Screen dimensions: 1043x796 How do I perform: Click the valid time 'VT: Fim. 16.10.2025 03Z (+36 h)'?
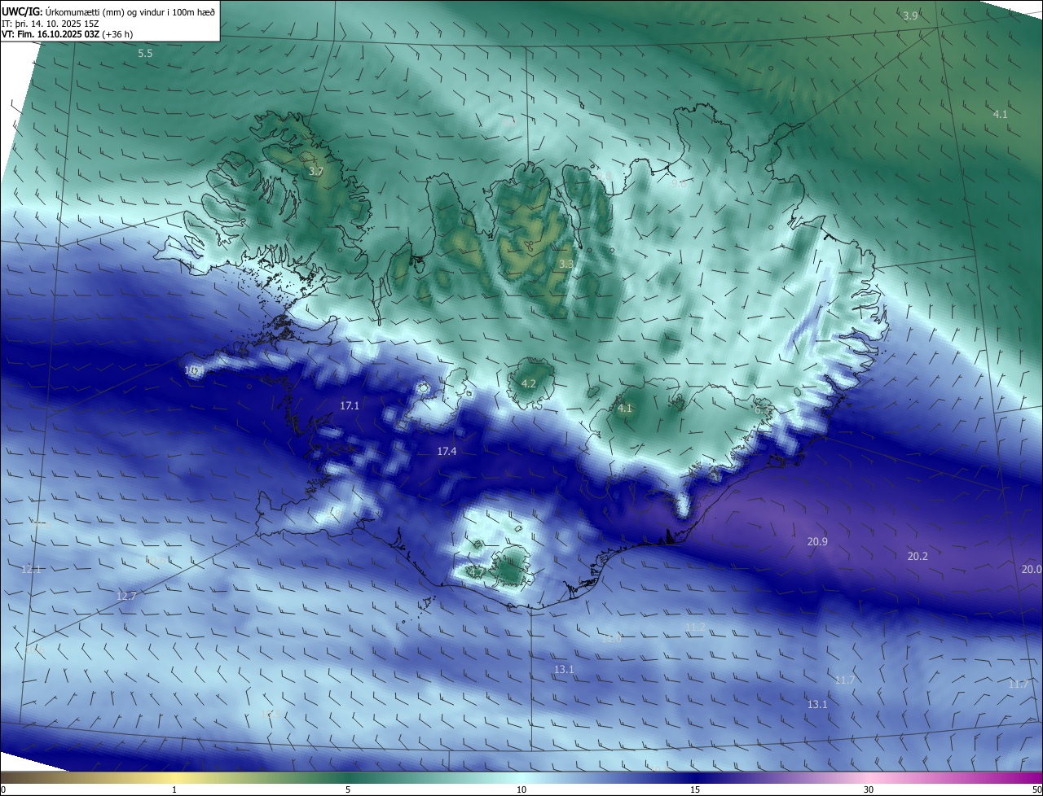click(x=67, y=34)
